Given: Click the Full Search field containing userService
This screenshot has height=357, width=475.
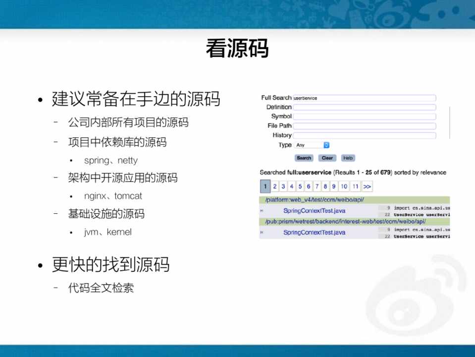Looking at the screenshot, I should pyautogui.click(x=364, y=98).
